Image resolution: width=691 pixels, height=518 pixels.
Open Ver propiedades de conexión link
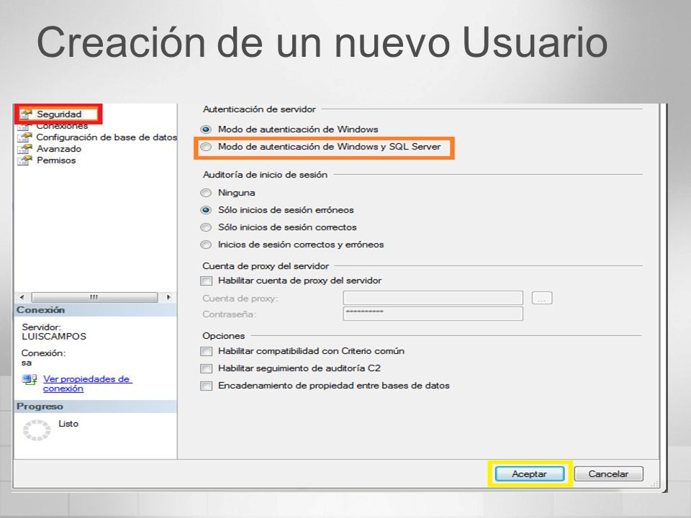(88, 383)
